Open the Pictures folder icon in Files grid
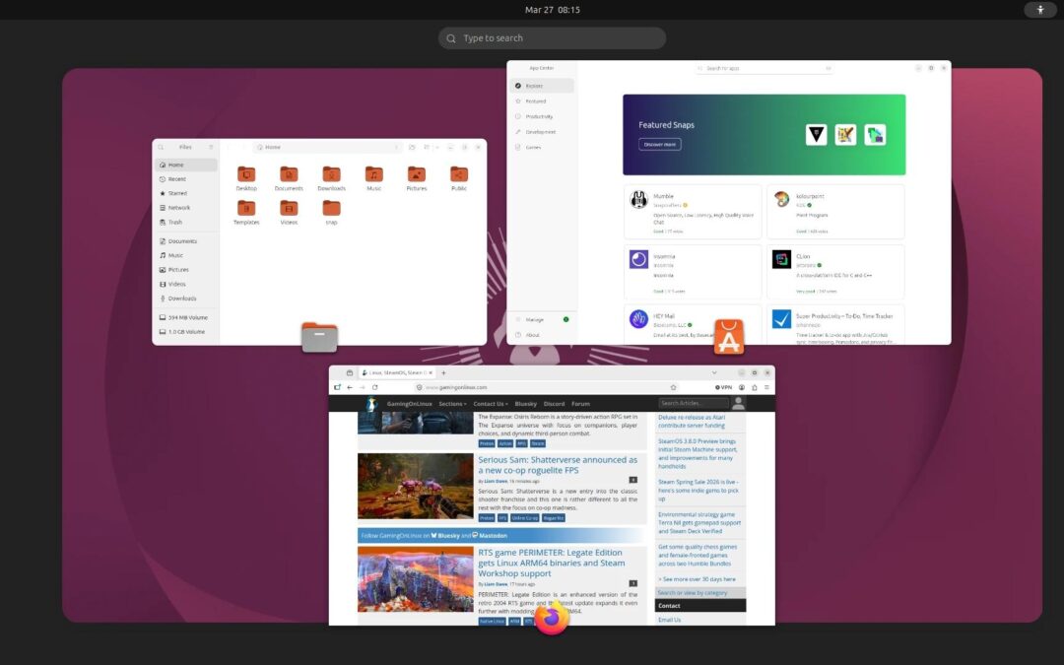Viewport: 1064px width, 665px height. 417,174
